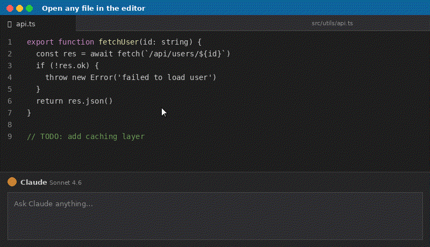Click the window title 'Open any file in the editor'
This screenshot has height=247, width=430.
pyautogui.click(x=94, y=9)
